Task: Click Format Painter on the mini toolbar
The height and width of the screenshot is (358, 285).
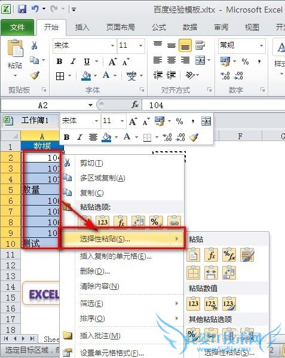Action: (194, 137)
